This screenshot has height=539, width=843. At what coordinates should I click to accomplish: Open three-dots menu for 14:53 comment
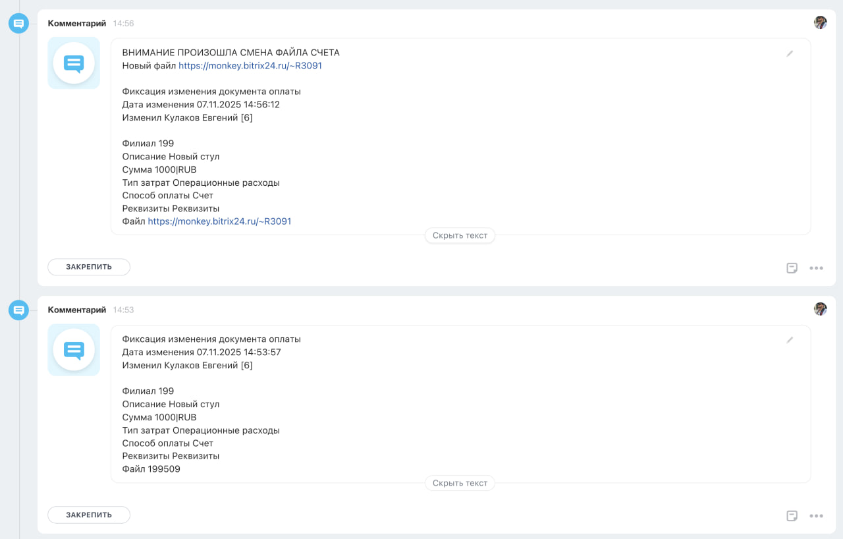(817, 516)
